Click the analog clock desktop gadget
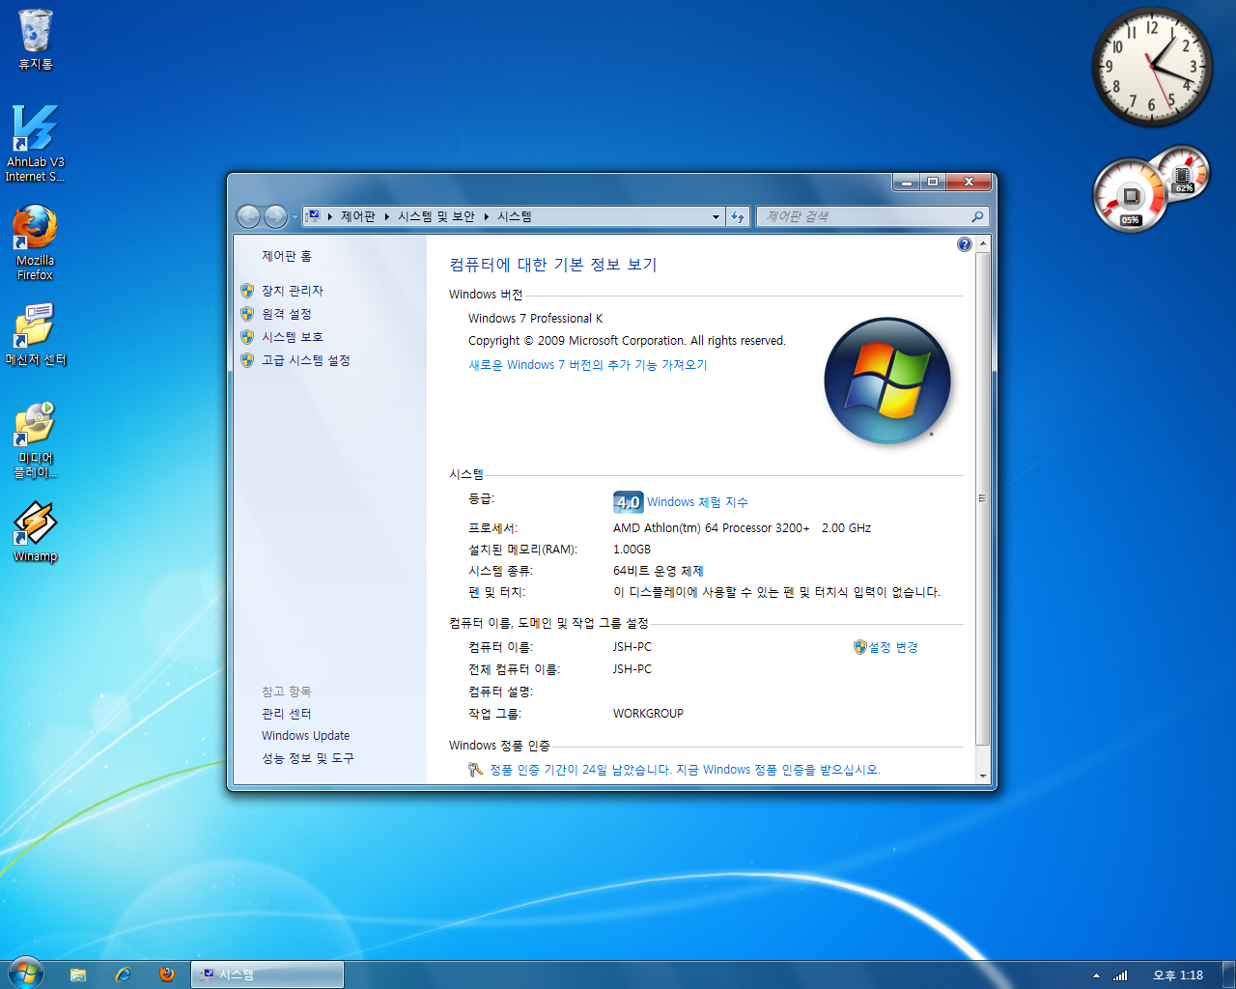This screenshot has height=989, width=1236. [1152, 67]
